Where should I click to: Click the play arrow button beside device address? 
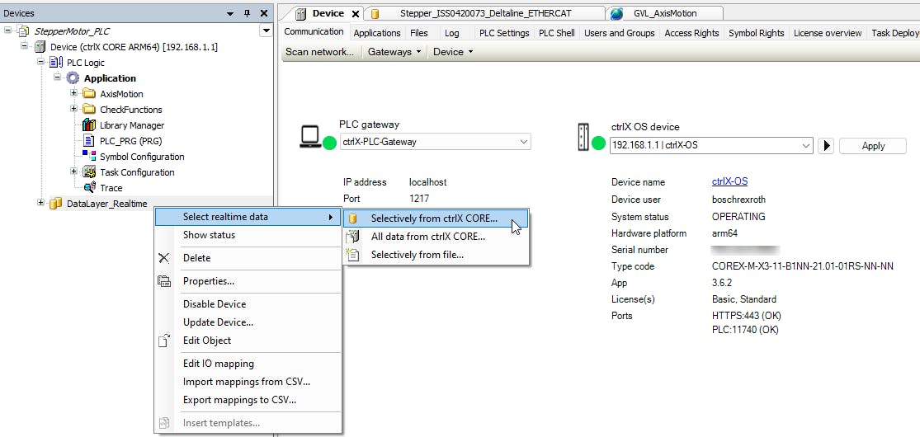(x=826, y=146)
